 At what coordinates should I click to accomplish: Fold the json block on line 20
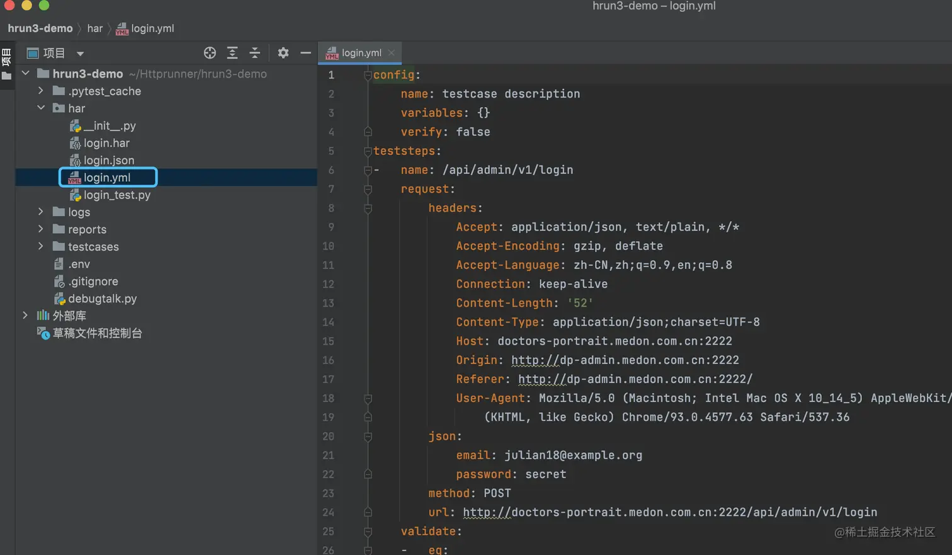[368, 437]
